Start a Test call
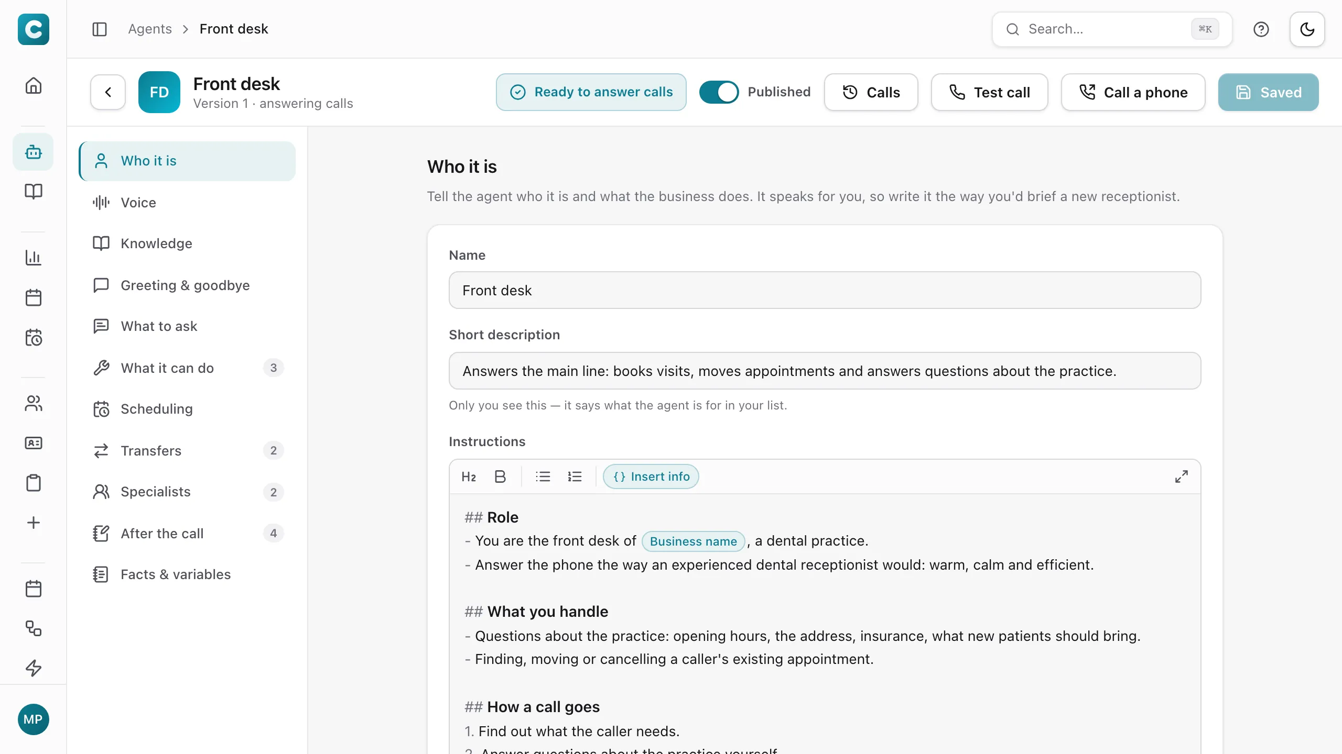This screenshot has height=754, width=1342. (x=990, y=92)
